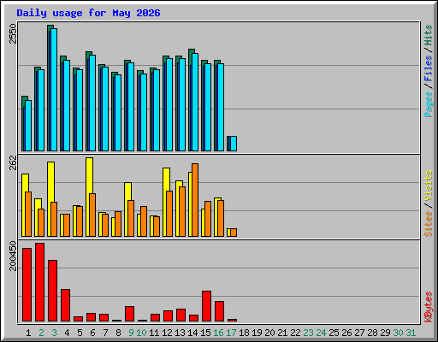
Task: Select day 25 on the date axis
Action: click(x=334, y=333)
